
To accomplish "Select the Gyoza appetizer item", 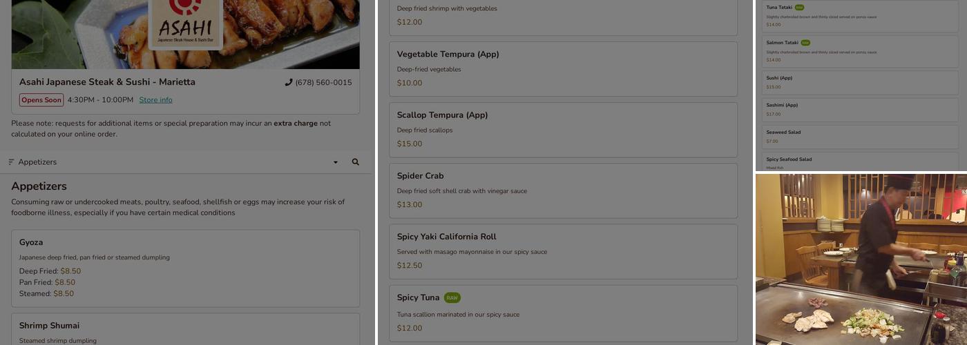I will pos(185,268).
